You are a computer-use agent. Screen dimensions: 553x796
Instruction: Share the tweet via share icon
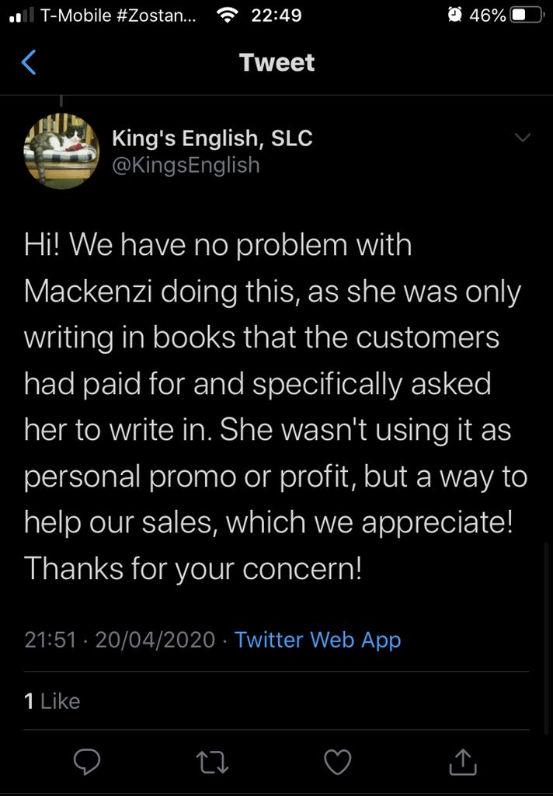[x=462, y=761]
